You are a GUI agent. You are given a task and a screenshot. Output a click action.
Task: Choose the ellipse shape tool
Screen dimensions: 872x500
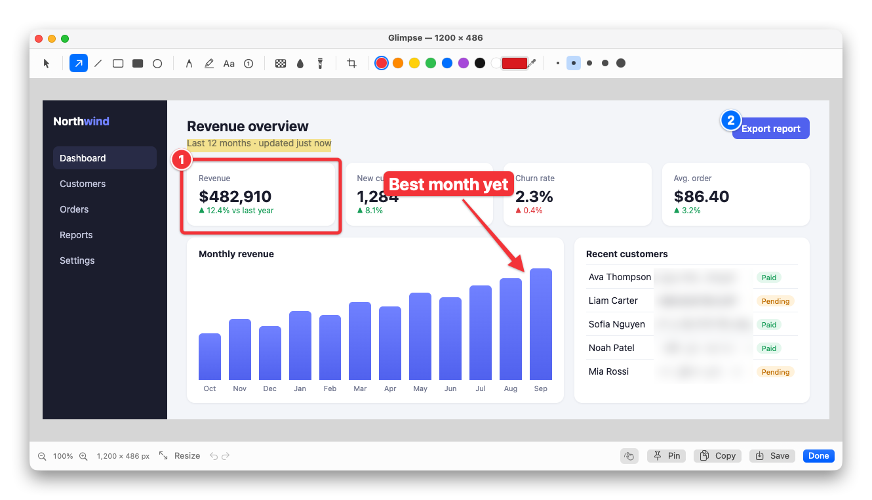coord(157,64)
